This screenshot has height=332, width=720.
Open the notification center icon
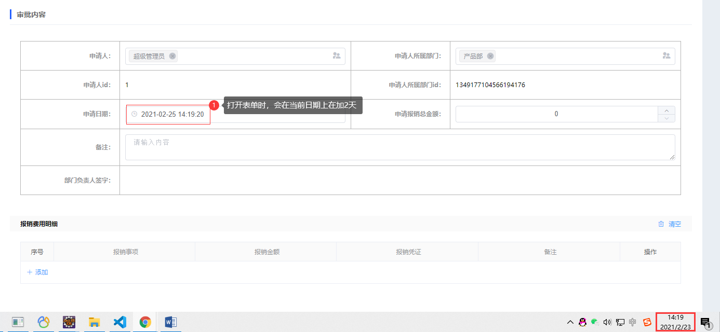[x=705, y=322]
